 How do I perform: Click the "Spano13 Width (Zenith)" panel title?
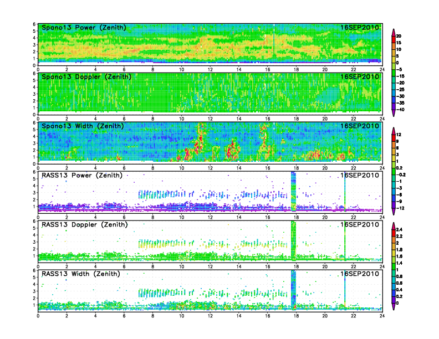point(83,126)
